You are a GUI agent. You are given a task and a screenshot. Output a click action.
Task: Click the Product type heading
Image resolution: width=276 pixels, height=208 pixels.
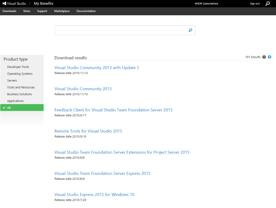click(x=16, y=59)
